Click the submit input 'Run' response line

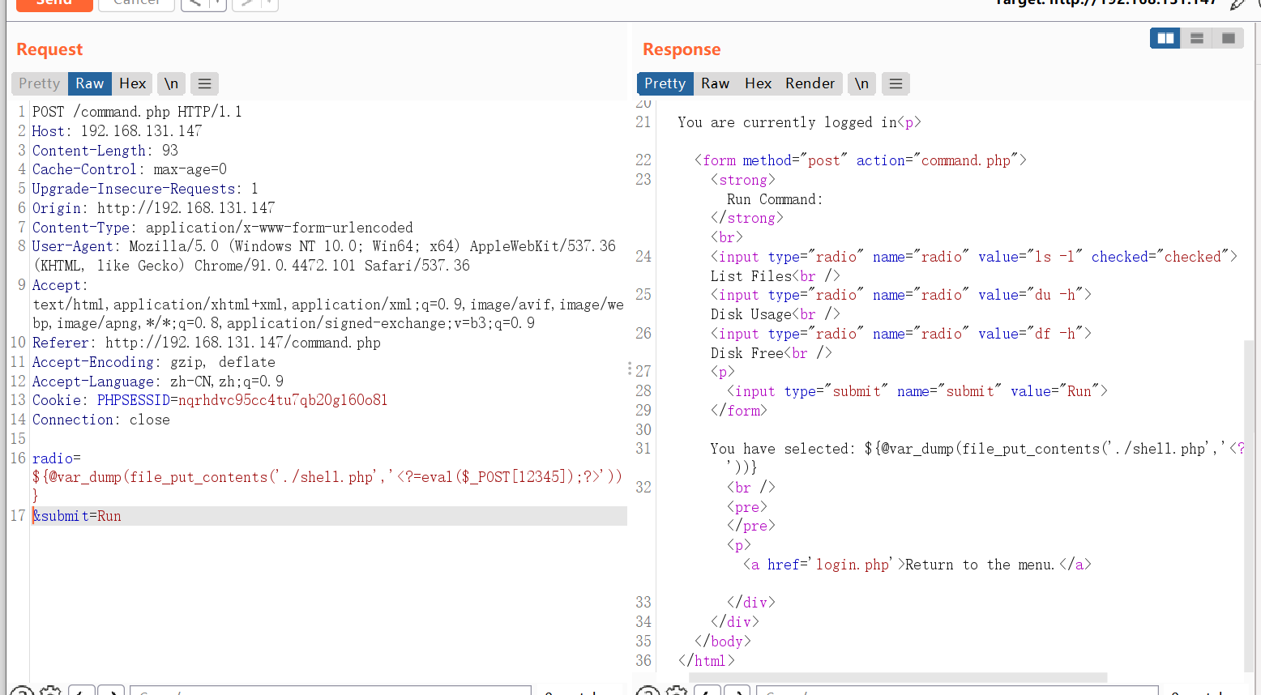pos(917,391)
